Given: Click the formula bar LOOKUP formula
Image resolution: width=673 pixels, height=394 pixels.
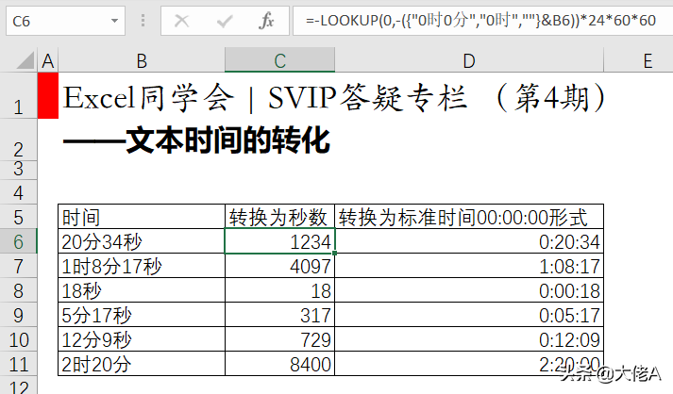Looking at the screenshot, I should [x=480, y=21].
